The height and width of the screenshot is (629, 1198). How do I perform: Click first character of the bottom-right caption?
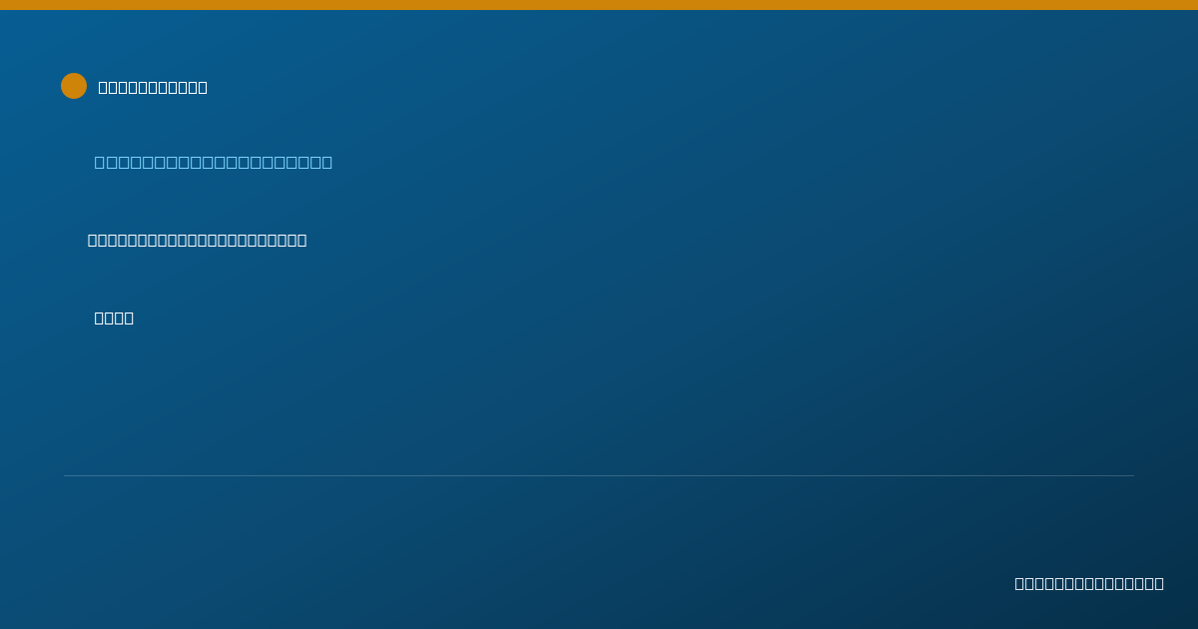pos(1019,583)
